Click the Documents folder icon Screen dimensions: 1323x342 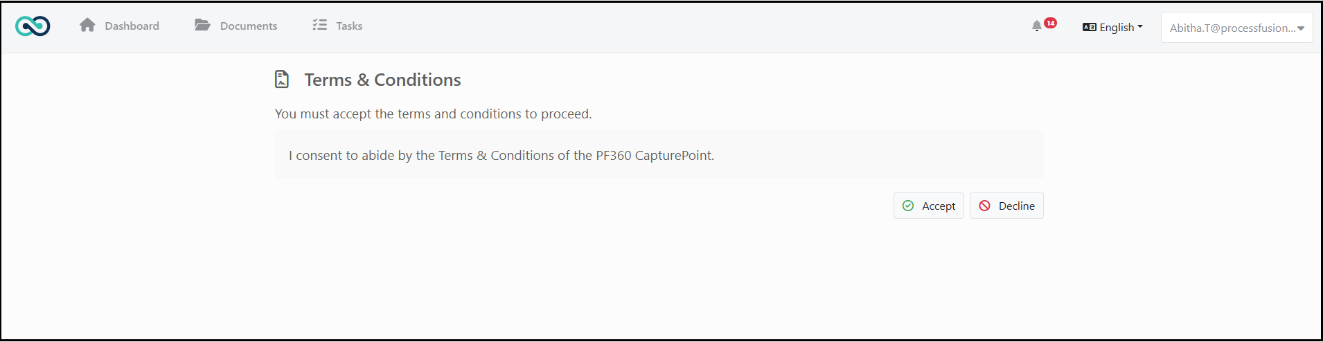[x=202, y=26]
